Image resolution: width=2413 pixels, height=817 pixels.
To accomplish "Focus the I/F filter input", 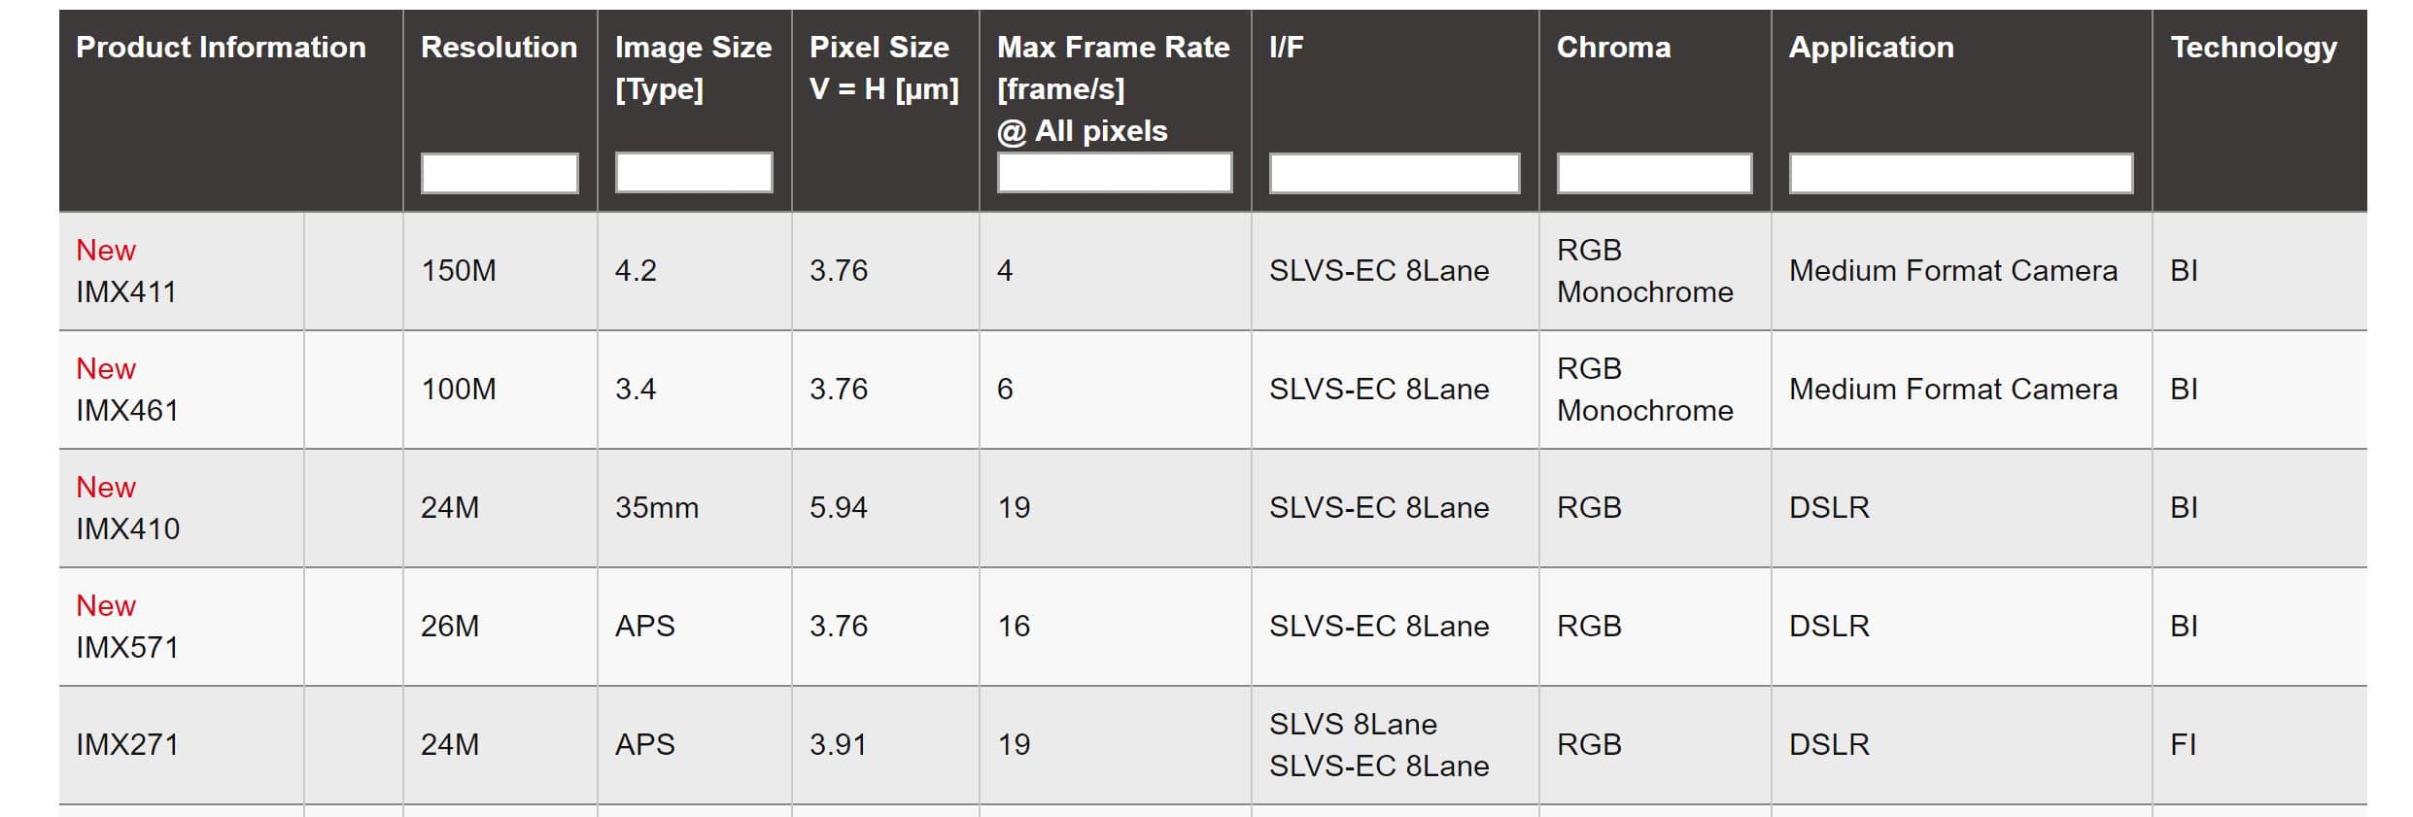I will pyautogui.click(x=1395, y=173).
